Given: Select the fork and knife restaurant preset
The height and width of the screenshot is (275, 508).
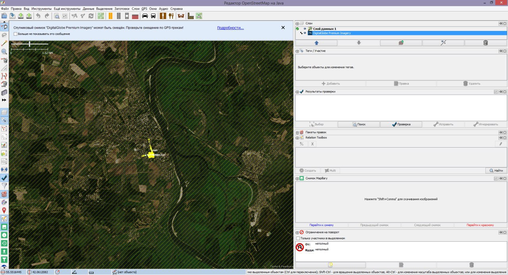Looking at the screenshot, I should click(171, 16).
